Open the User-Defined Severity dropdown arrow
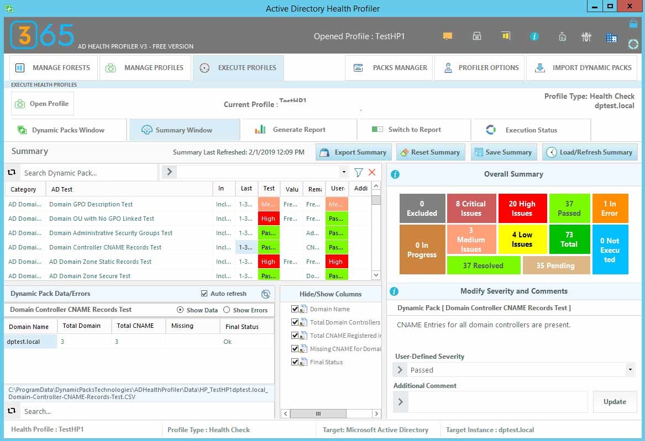The image size is (645, 441). [630, 370]
